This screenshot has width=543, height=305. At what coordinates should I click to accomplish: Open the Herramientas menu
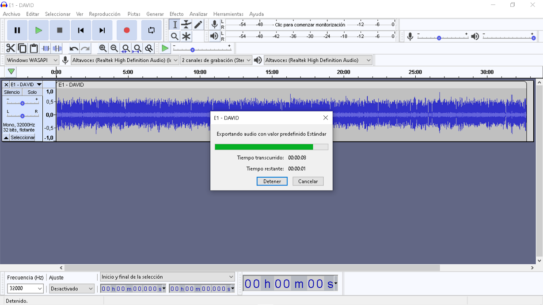(228, 14)
